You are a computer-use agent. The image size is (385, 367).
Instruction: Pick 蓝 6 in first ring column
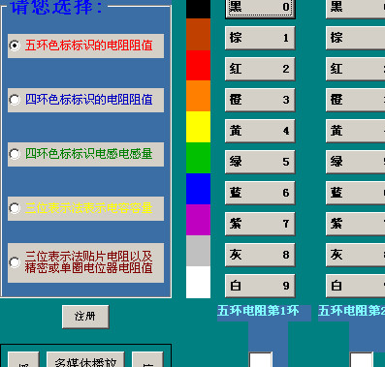pos(260,193)
